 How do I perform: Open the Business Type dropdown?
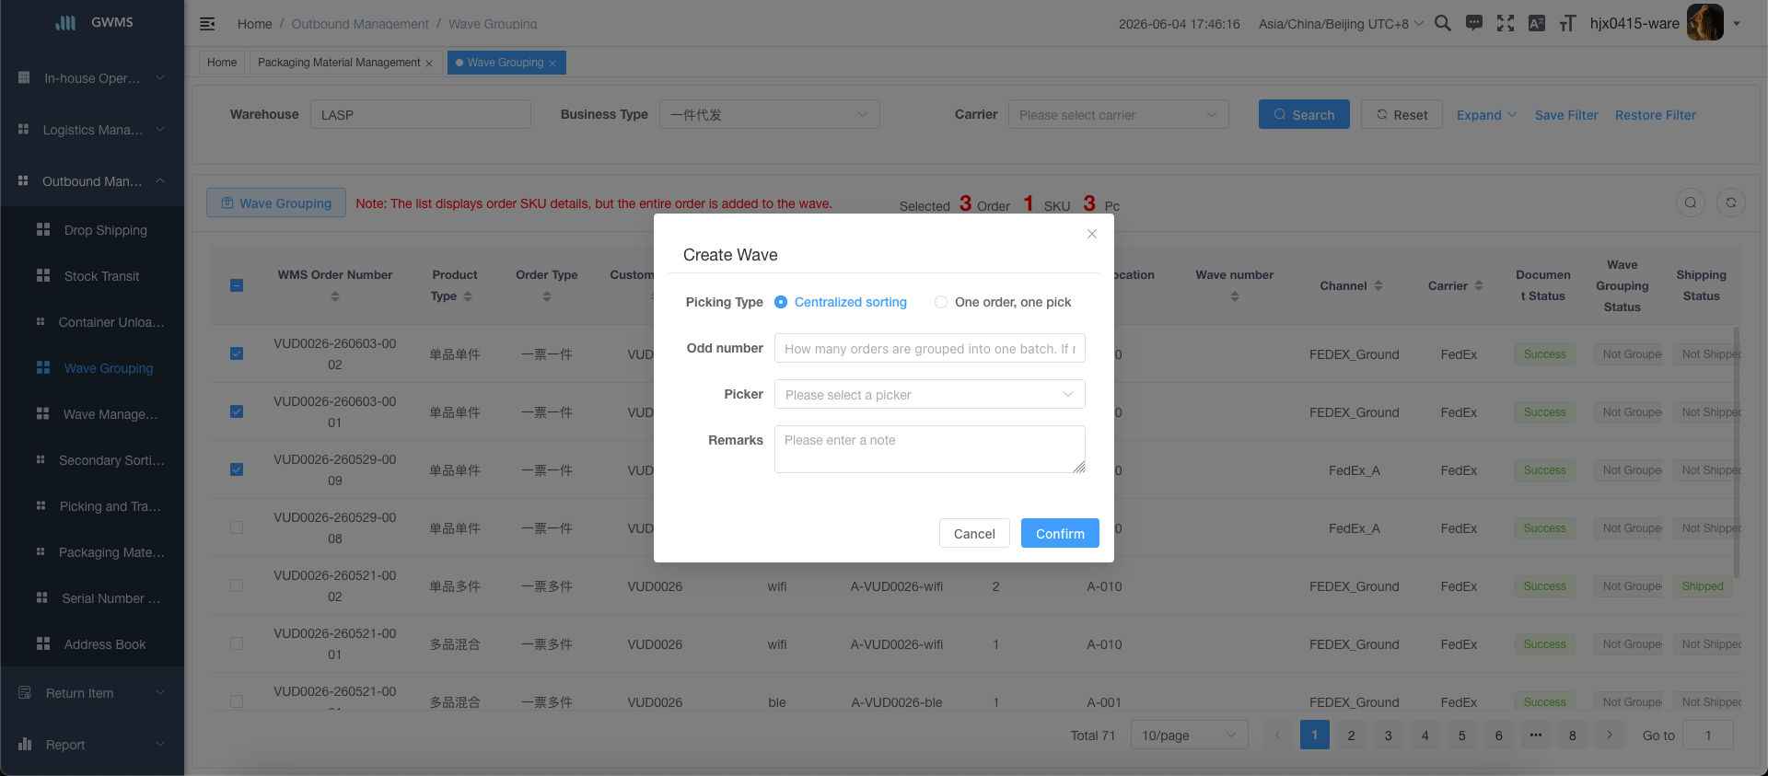coord(770,114)
